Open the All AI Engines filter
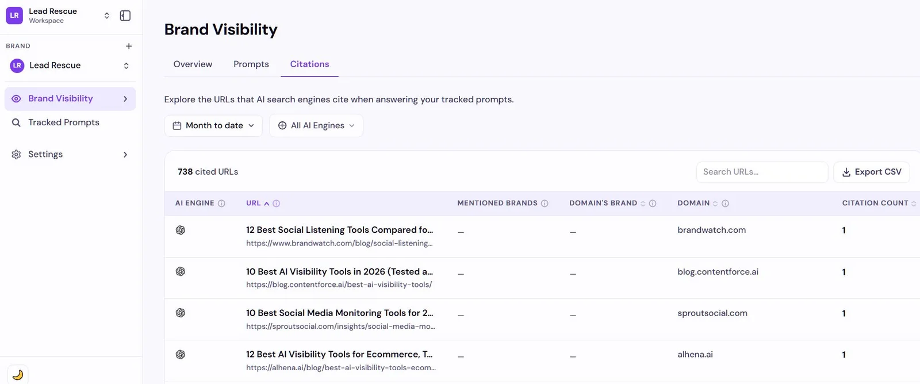 click(x=316, y=126)
